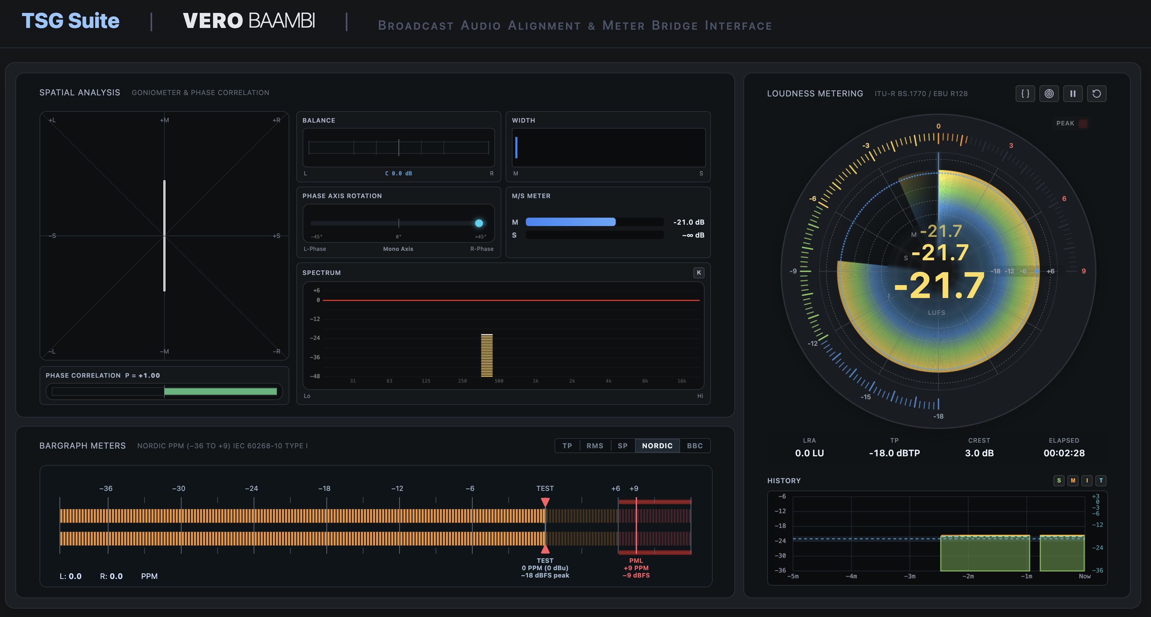The height and width of the screenshot is (617, 1151).
Task: Click the Mono Axis label
Action: click(398, 249)
